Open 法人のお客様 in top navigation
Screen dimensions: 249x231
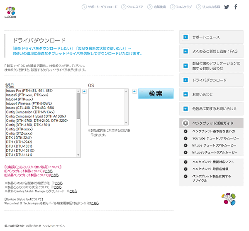pyautogui.click(x=211, y=7)
